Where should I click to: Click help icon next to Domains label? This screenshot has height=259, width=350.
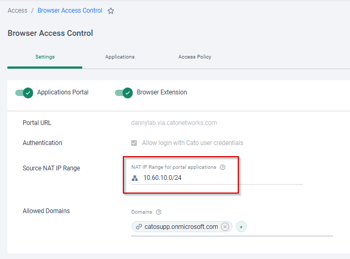(159, 212)
